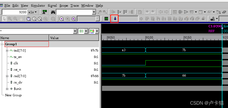
Task: Click the circled 1/2 zoom icon
Action: pos(40,19)
